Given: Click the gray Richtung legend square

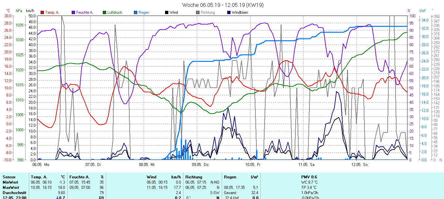Looking at the screenshot, I should [198, 12].
